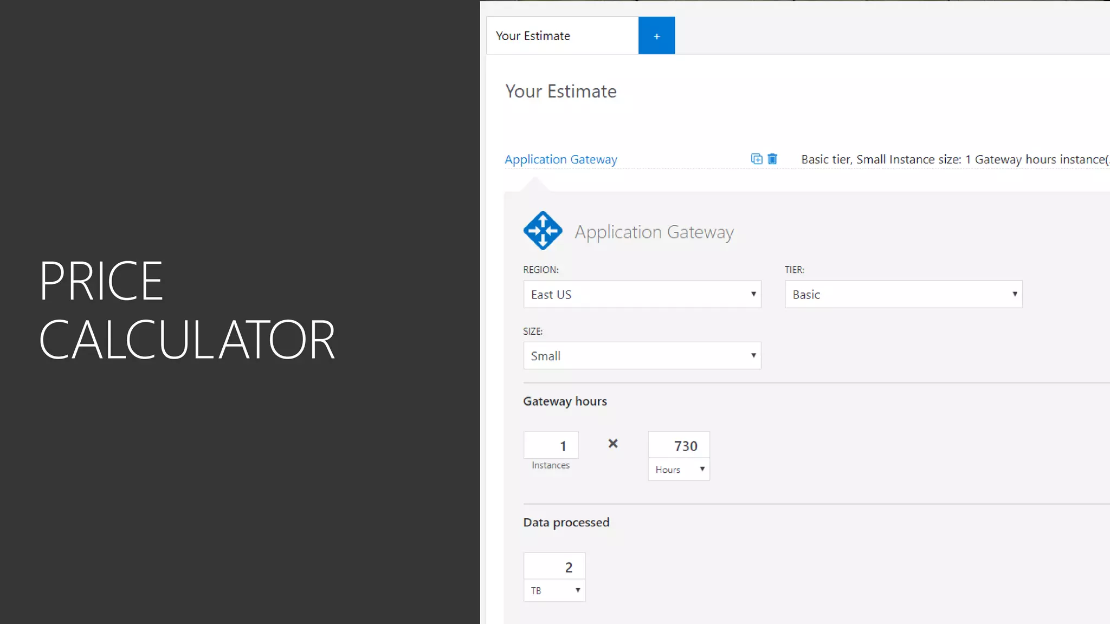Click the large Your Estimate heading
Screen dimensions: 1110x624
[x=560, y=91]
